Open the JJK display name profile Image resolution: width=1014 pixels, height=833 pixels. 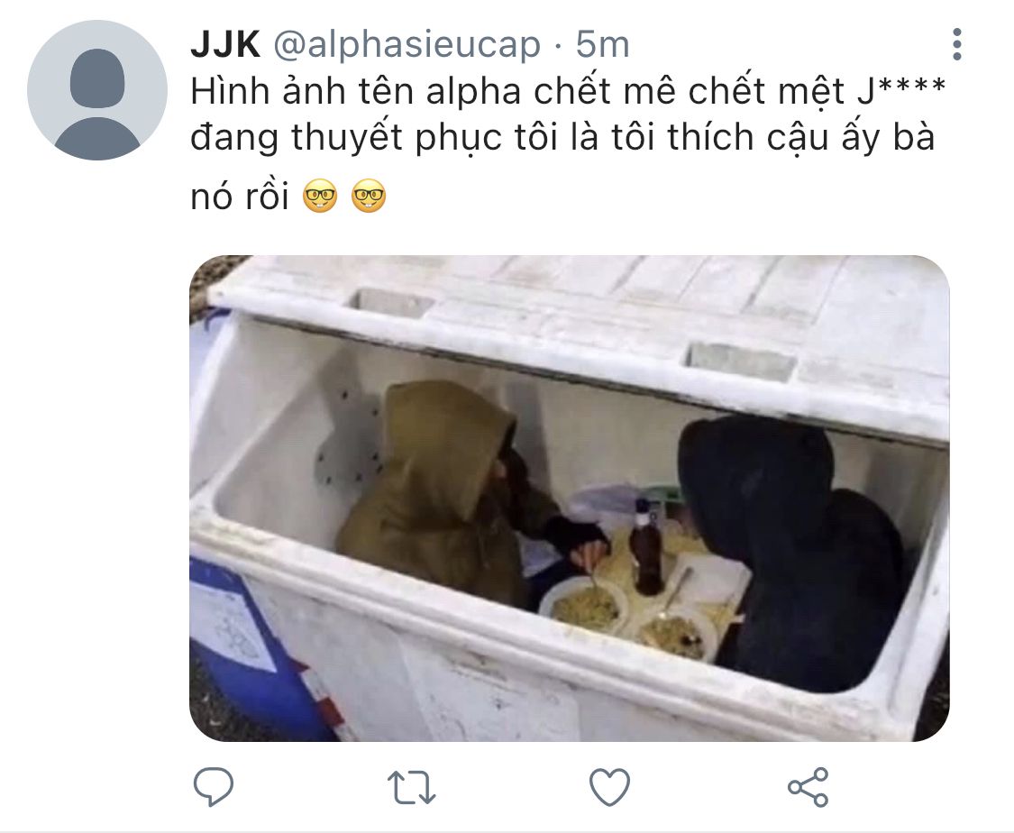[225, 45]
